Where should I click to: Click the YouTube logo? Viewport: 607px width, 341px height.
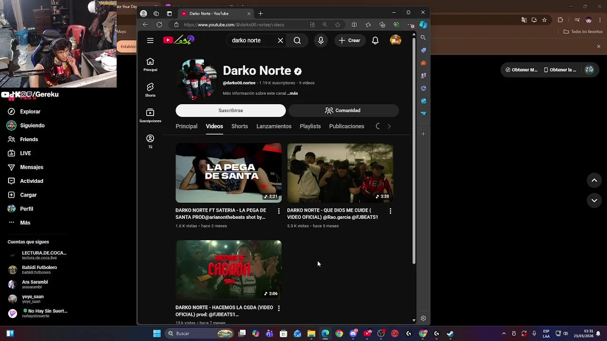click(x=179, y=40)
